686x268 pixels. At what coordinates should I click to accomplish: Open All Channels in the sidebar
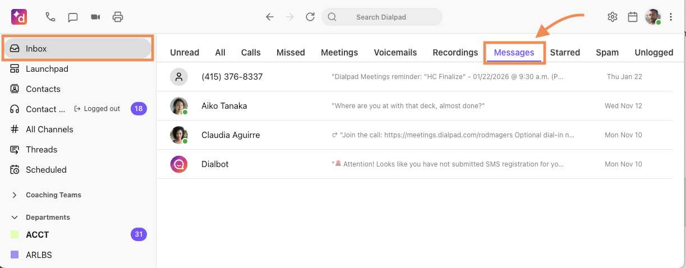tap(78, 130)
